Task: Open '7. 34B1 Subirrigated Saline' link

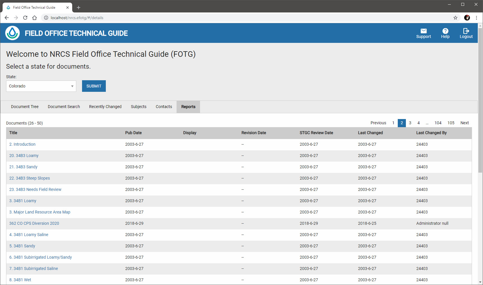Action: point(34,268)
